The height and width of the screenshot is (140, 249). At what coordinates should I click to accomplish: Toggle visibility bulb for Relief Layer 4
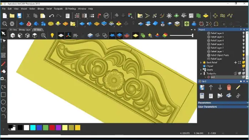point(243,40)
